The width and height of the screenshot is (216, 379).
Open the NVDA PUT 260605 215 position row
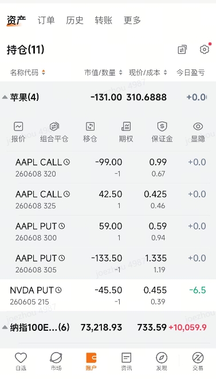click(x=108, y=295)
